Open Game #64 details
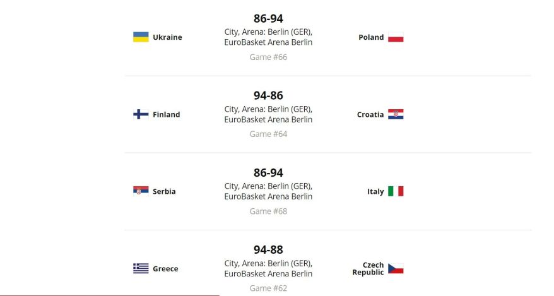The height and width of the screenshot is (296, 554). [268, 134]
